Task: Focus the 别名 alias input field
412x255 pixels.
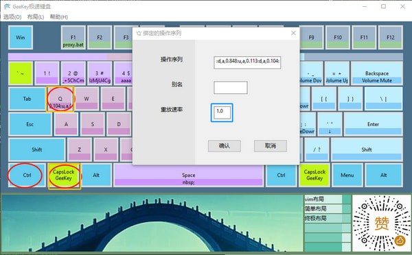Action: 231,87
